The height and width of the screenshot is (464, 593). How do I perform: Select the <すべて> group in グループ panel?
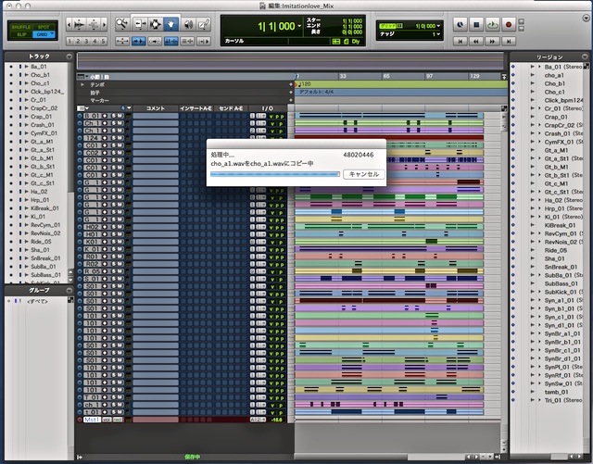[39, 301]
